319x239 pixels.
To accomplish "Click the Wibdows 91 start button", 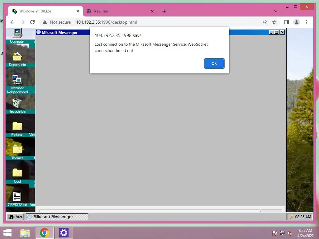I will [x=15, y=217].
